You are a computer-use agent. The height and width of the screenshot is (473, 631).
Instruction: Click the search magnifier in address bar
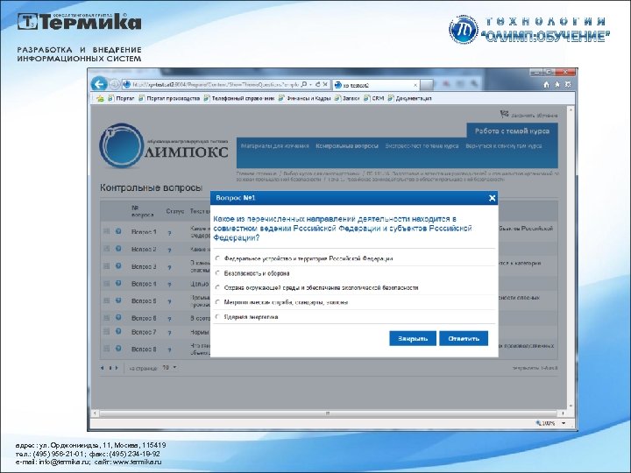pyautogui.click(x=304, y=84)
